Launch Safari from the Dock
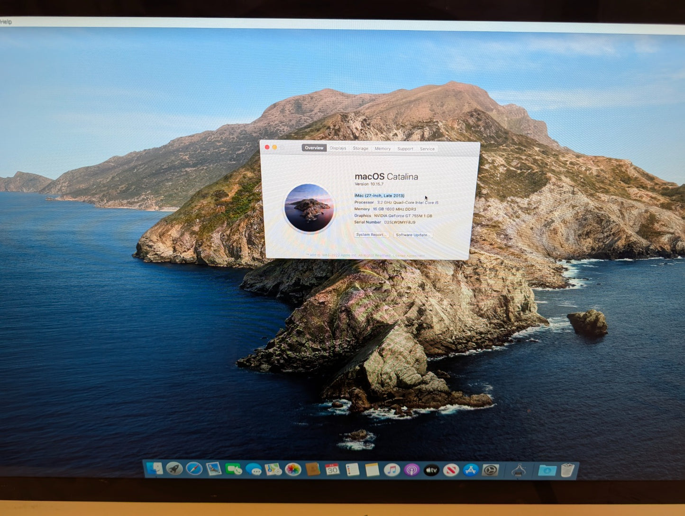 pos(194,469)
